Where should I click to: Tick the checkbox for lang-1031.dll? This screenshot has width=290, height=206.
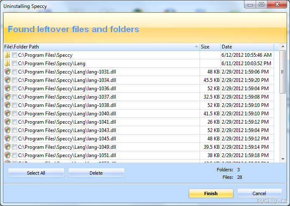pos(14,72)
